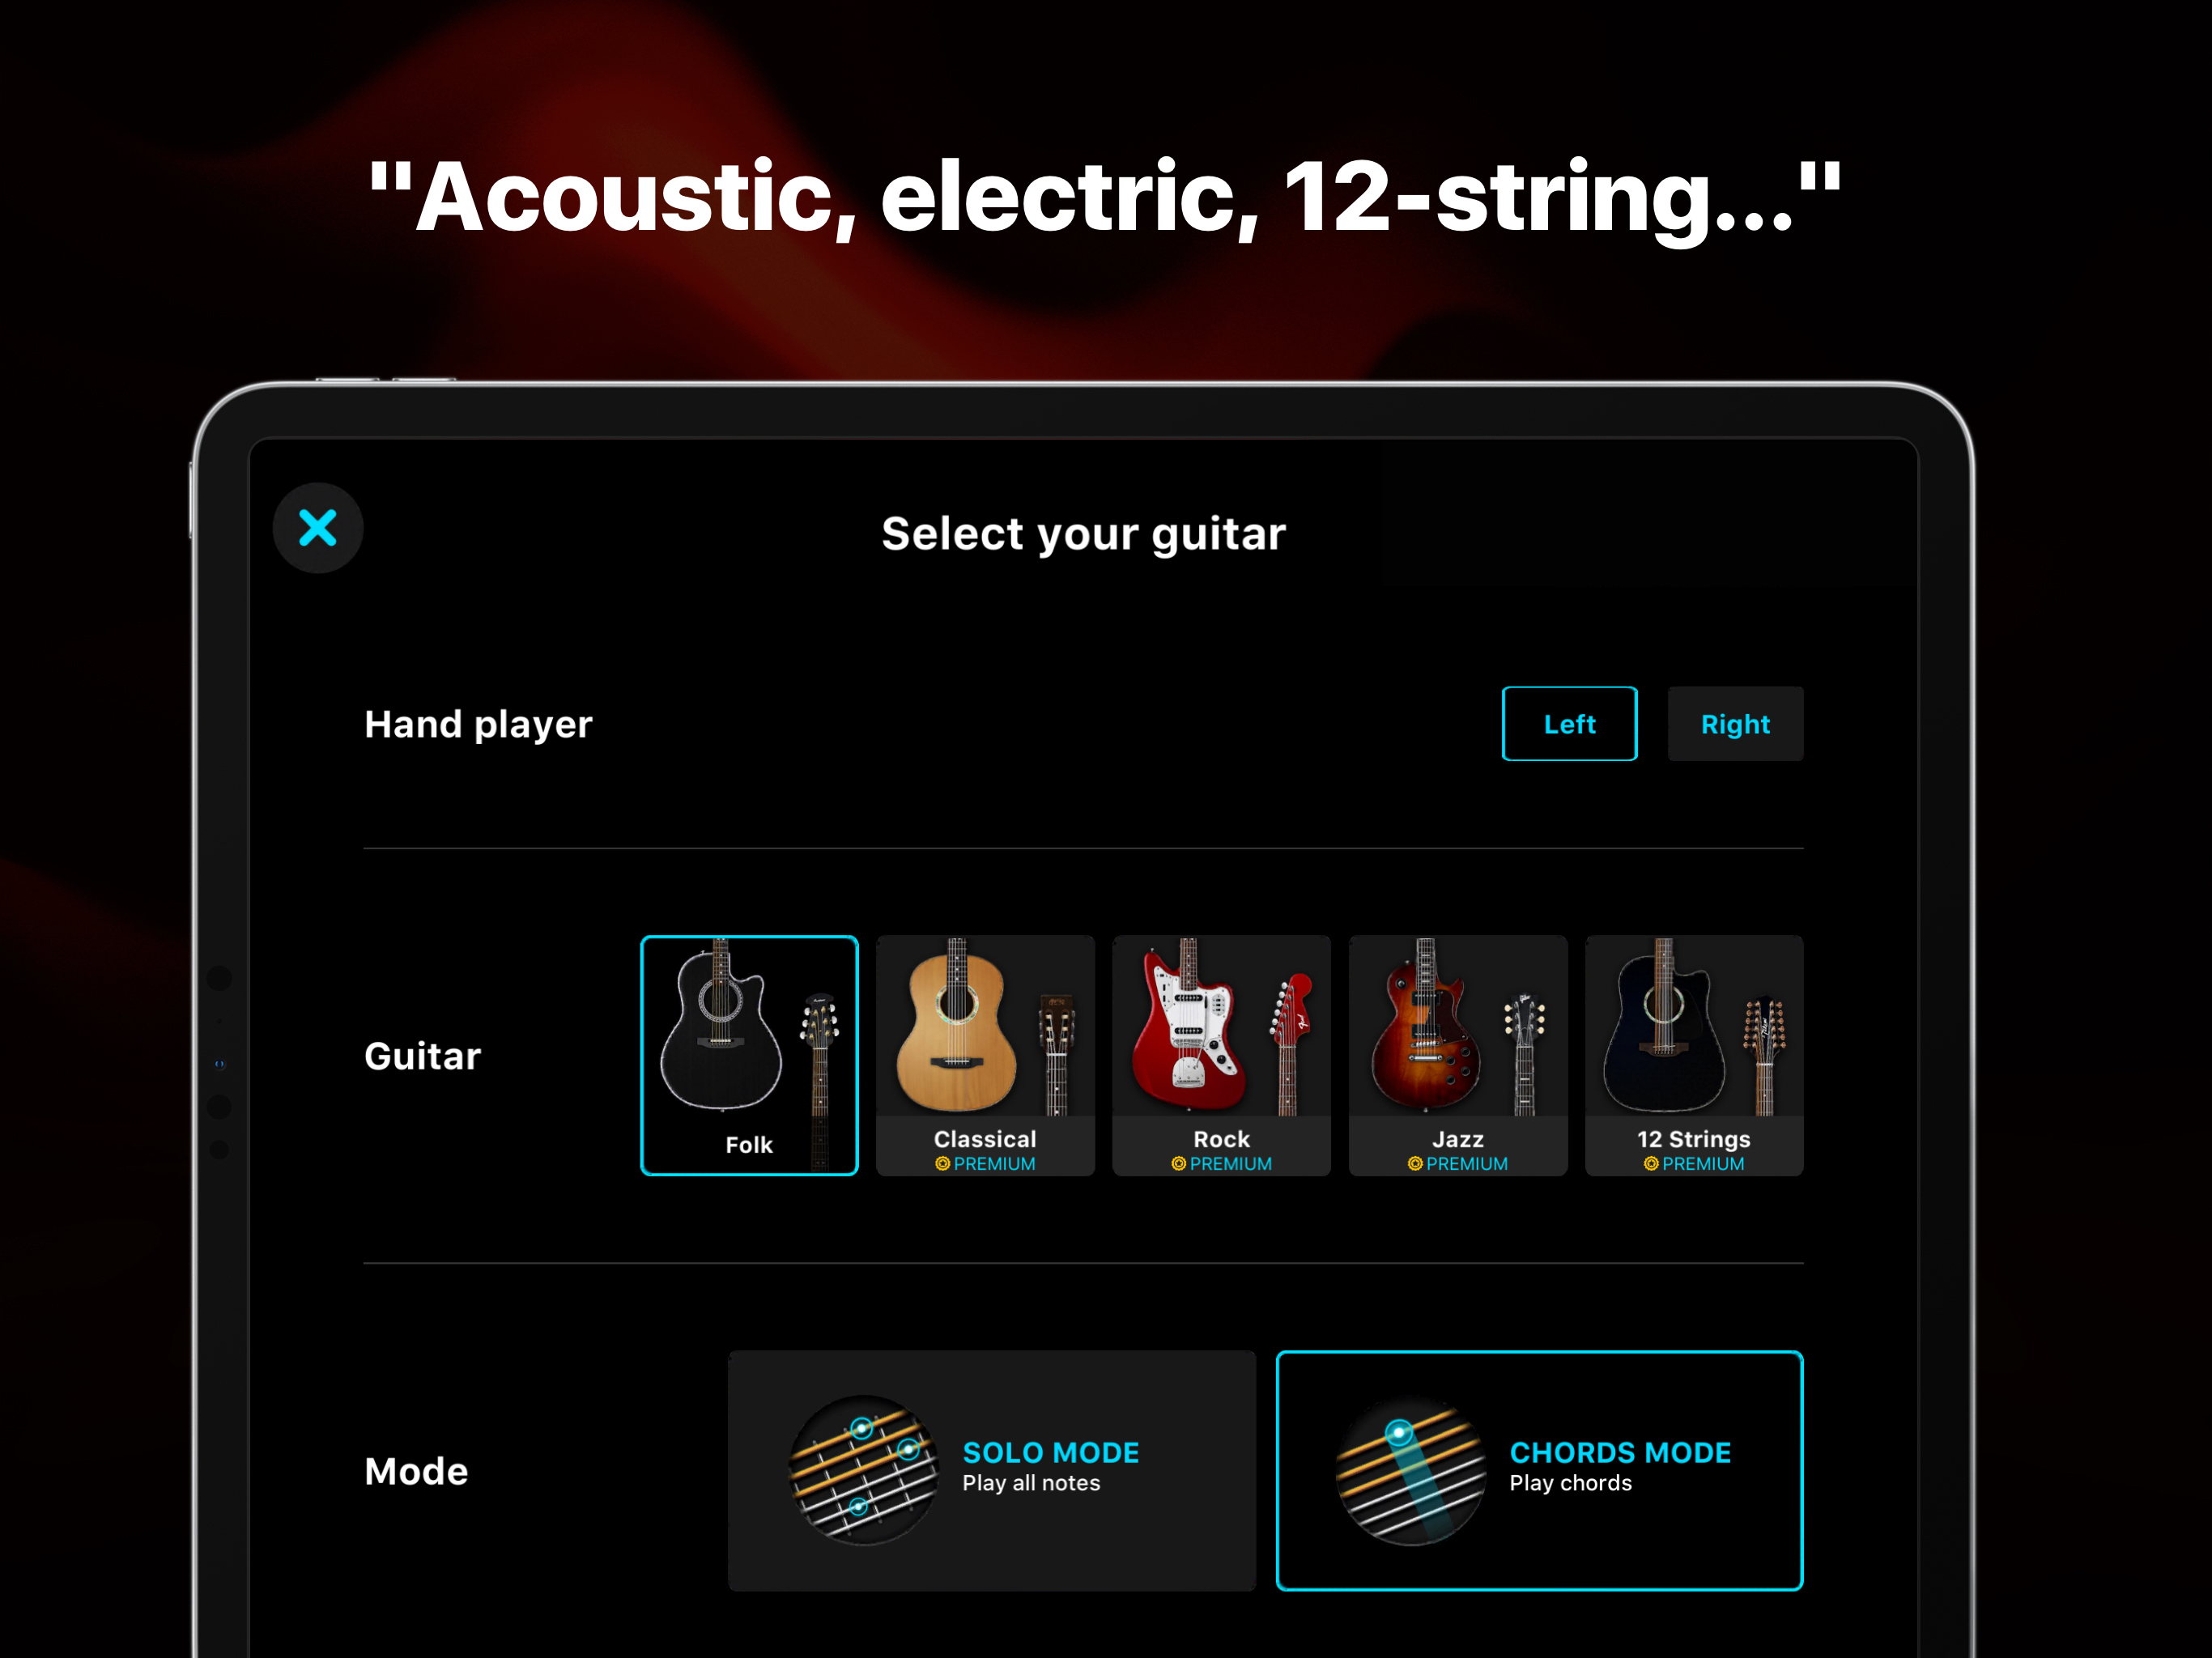Screen dimensions: 2212x1658
Task: Choose the 12 Strings guitar
Action: point(1694,1055)
